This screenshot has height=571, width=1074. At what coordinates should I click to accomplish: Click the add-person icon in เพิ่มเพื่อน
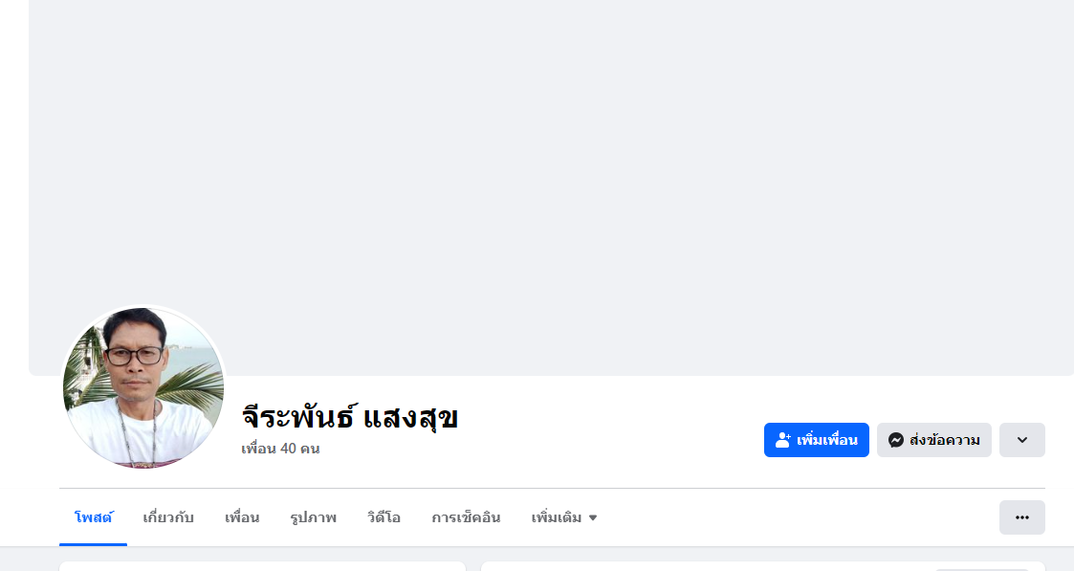[x=783, y=440]
